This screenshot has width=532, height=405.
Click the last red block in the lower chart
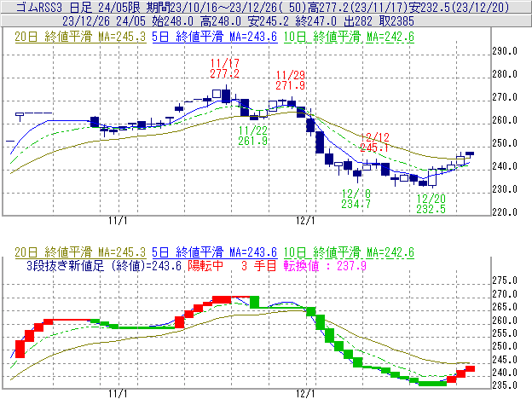470,368
